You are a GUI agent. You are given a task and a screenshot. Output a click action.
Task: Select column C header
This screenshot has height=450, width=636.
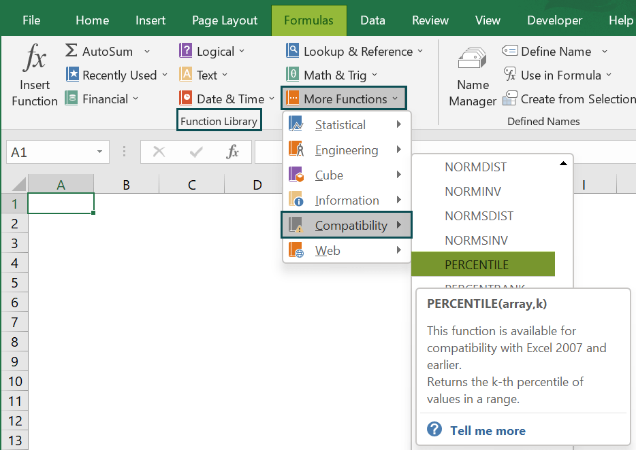click(191, 185)
